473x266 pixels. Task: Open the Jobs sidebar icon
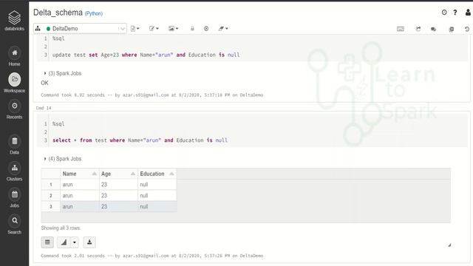click(14, 198)
